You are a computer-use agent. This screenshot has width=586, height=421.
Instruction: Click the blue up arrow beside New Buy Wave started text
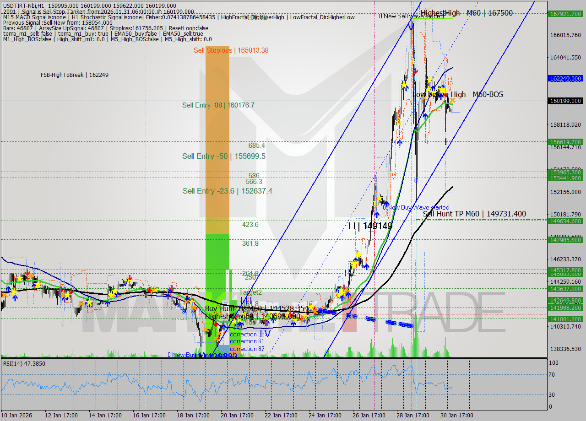click(x=387, y=203)
